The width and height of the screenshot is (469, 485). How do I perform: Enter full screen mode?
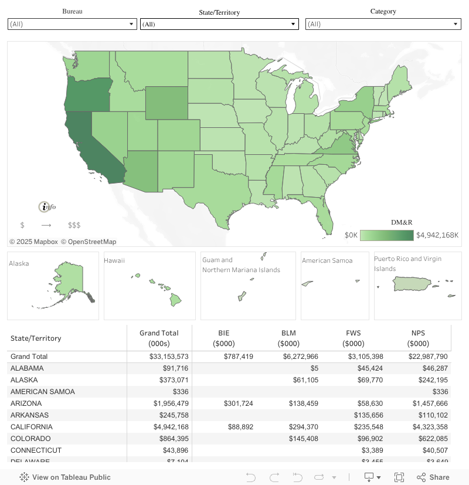pos(399,477)
